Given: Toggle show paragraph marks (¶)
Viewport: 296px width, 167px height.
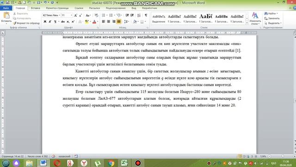Looking at the screenshot, I should click(x=146, y=15).
